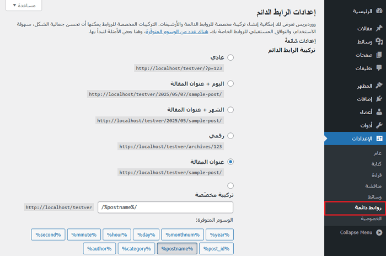Click the testver/sample-post/ example URL
The height and width of the screenshot is (256, 386).
click(x=170, y=173)
